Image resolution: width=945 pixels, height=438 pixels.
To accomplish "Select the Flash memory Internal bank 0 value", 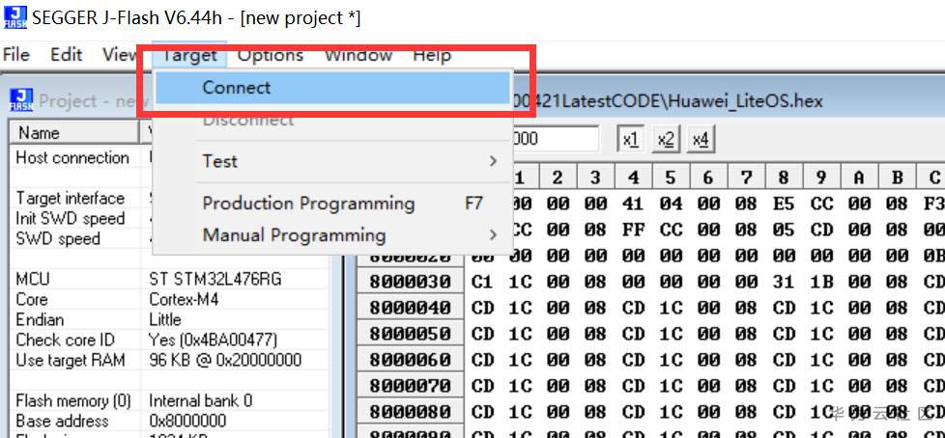I will [200, 400].
